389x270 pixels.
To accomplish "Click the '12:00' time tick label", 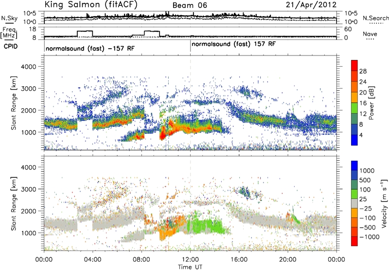I will point(190,260).
